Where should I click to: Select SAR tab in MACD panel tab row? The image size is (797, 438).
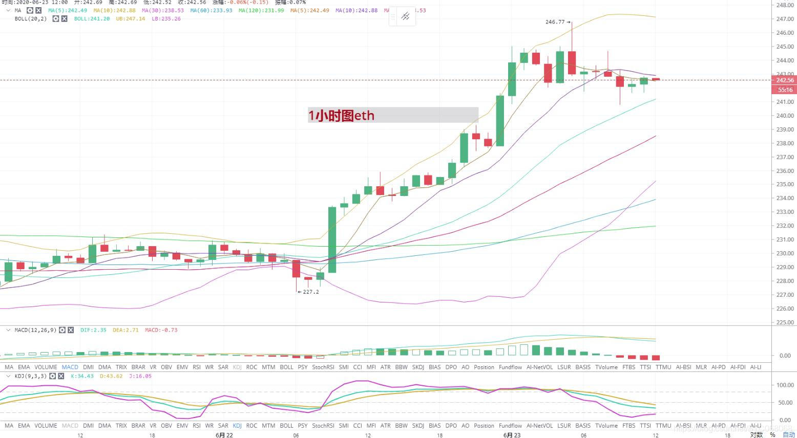pos(223,367)
